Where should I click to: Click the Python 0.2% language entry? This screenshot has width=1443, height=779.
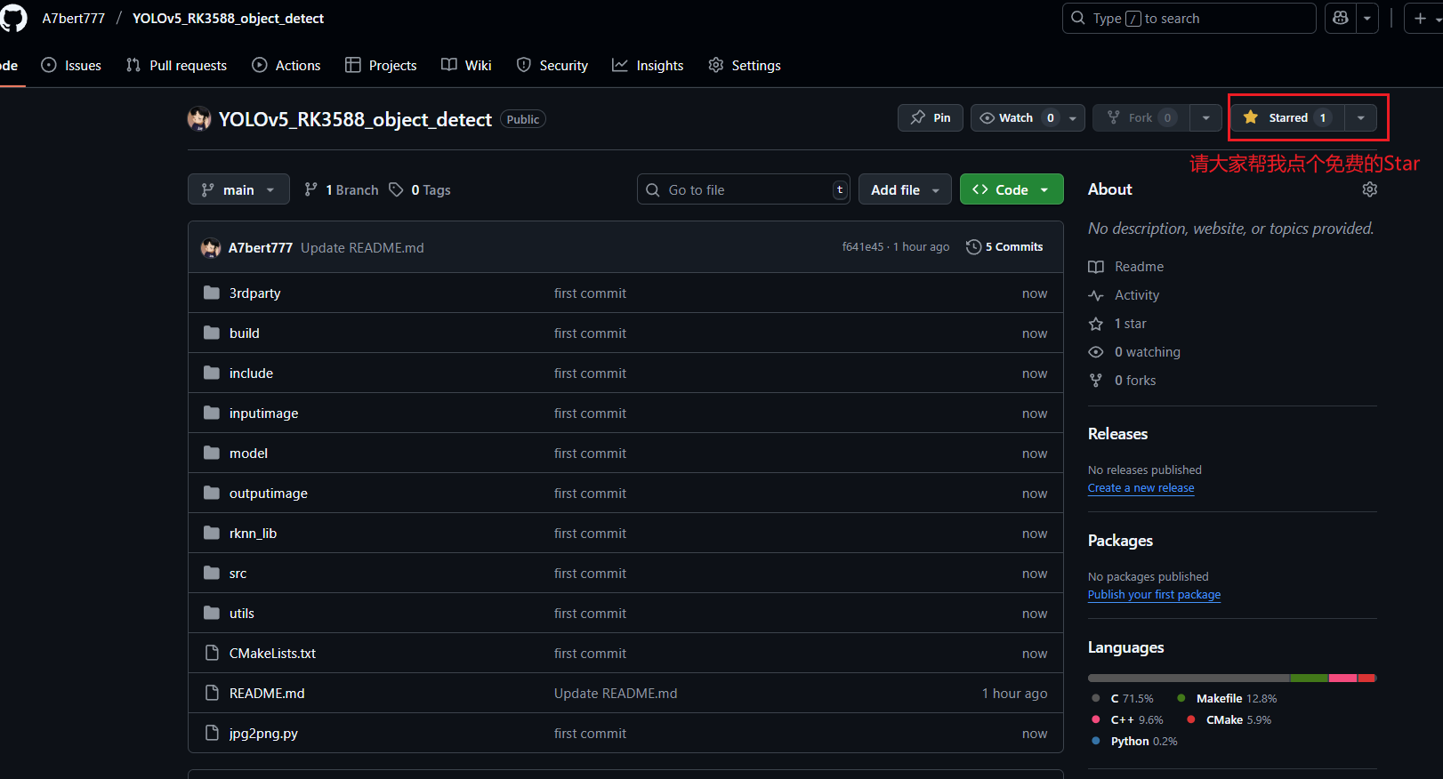point(1135,741)
